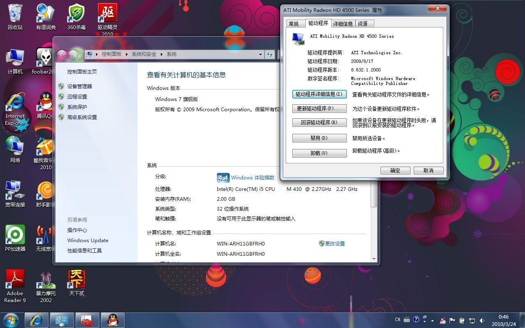The image size is (525, 328).
Task: Click the power plug tray icon
Action: 462,320
